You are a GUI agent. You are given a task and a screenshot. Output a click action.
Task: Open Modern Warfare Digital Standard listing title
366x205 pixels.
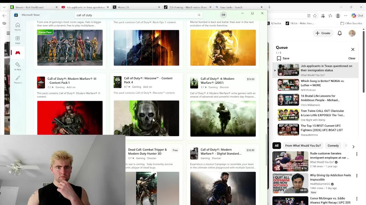pos(221,151)
